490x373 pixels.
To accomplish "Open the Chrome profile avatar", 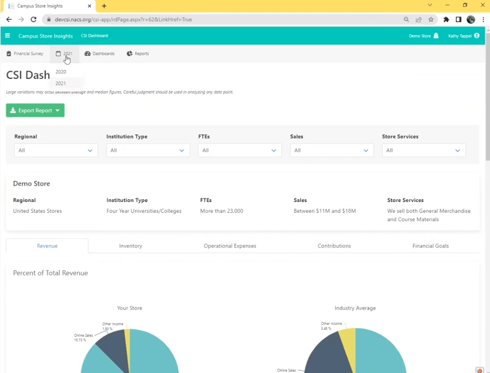I will click(471, 19).
